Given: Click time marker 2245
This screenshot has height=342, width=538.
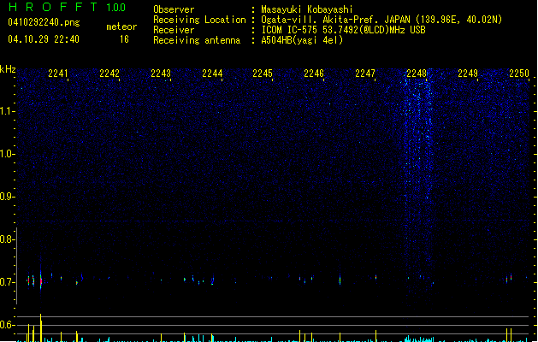Looking at the screenshot, I should point(263,74).
